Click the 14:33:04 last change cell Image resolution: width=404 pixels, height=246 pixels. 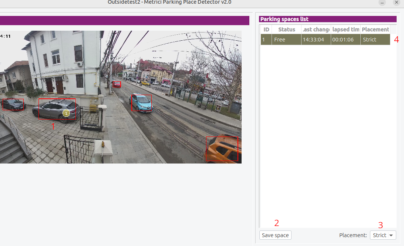pyautogui.click(x=316, y=40)
